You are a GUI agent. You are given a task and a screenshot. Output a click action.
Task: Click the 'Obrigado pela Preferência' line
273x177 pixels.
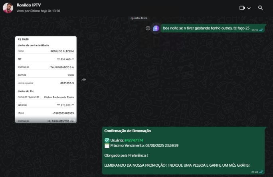pos(126,155)
